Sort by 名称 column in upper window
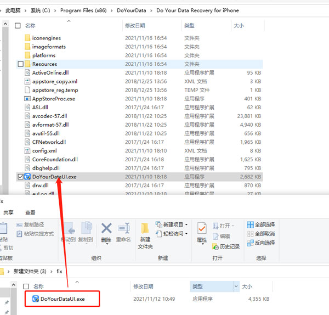The image size is (329, 315). coord(30,26)
